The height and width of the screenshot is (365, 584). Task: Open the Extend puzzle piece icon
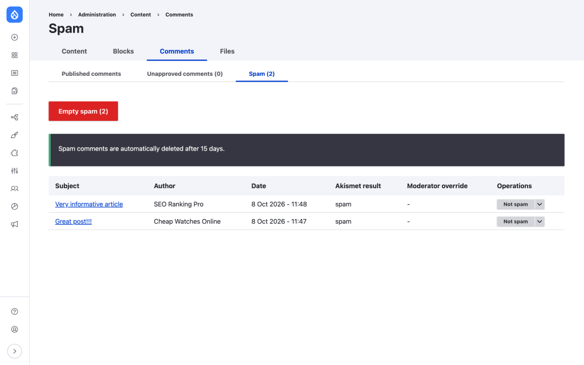[14, 153]
